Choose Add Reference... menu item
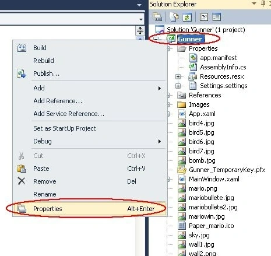Screen dimensions: 271x256 (90, 101)
